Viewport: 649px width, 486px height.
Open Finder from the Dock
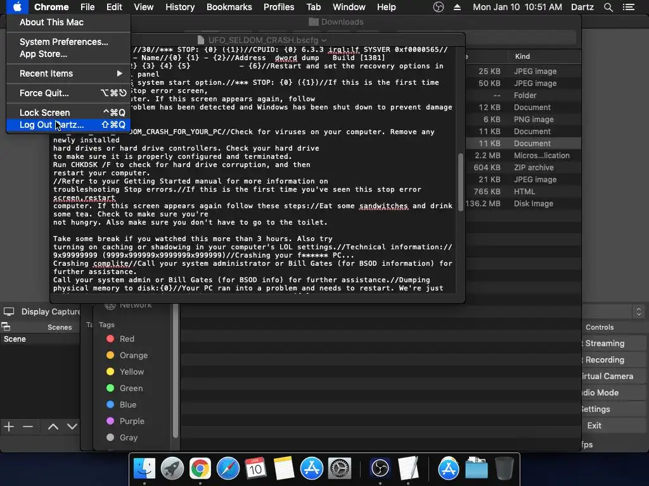point(145,468)
